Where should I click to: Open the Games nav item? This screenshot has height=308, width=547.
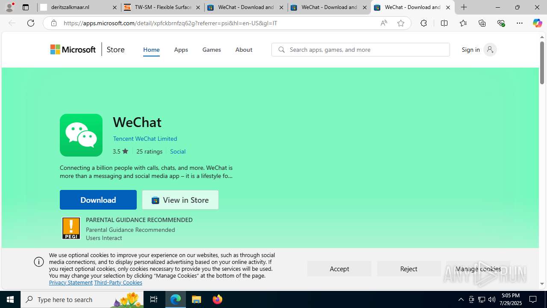pos(212,50)
